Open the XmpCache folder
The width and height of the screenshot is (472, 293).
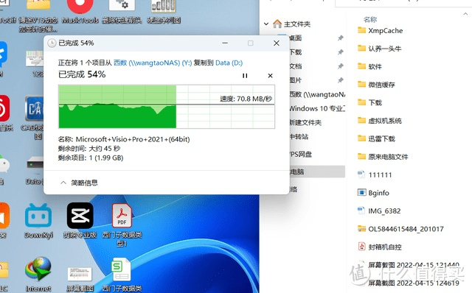[381, 30]
